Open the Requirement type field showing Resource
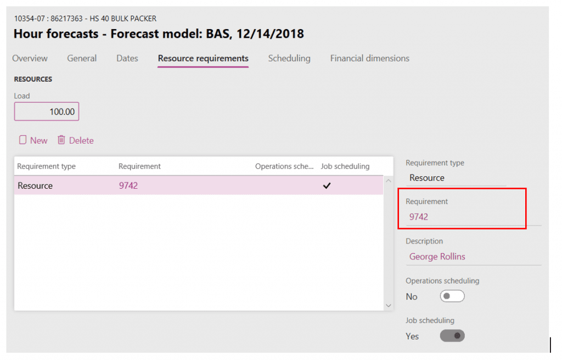Screen dimensions: 562x360 [x=456, y=178]
